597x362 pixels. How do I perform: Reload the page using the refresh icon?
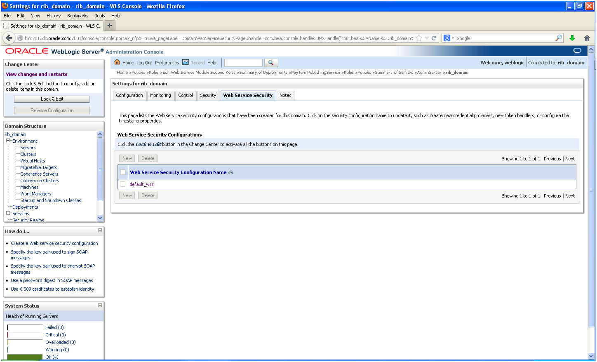[434, 38]
